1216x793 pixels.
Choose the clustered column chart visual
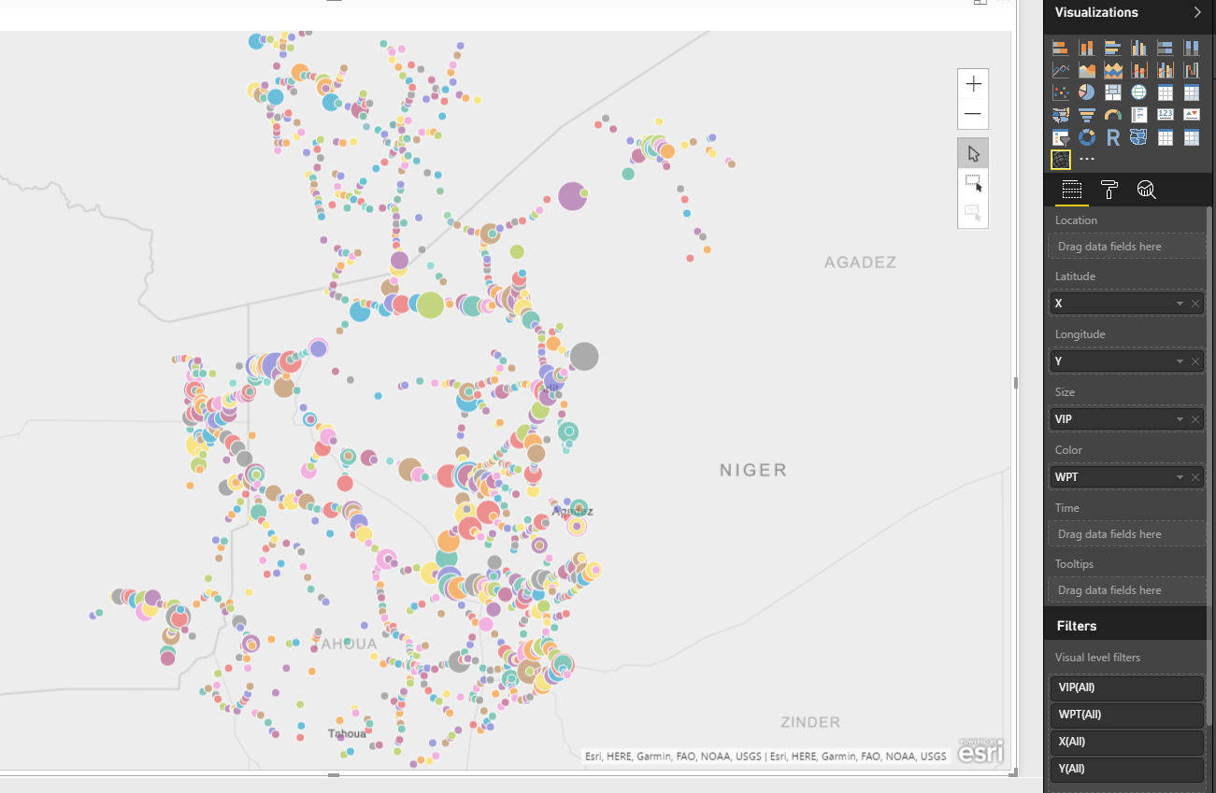click(x=1138, y=48)
